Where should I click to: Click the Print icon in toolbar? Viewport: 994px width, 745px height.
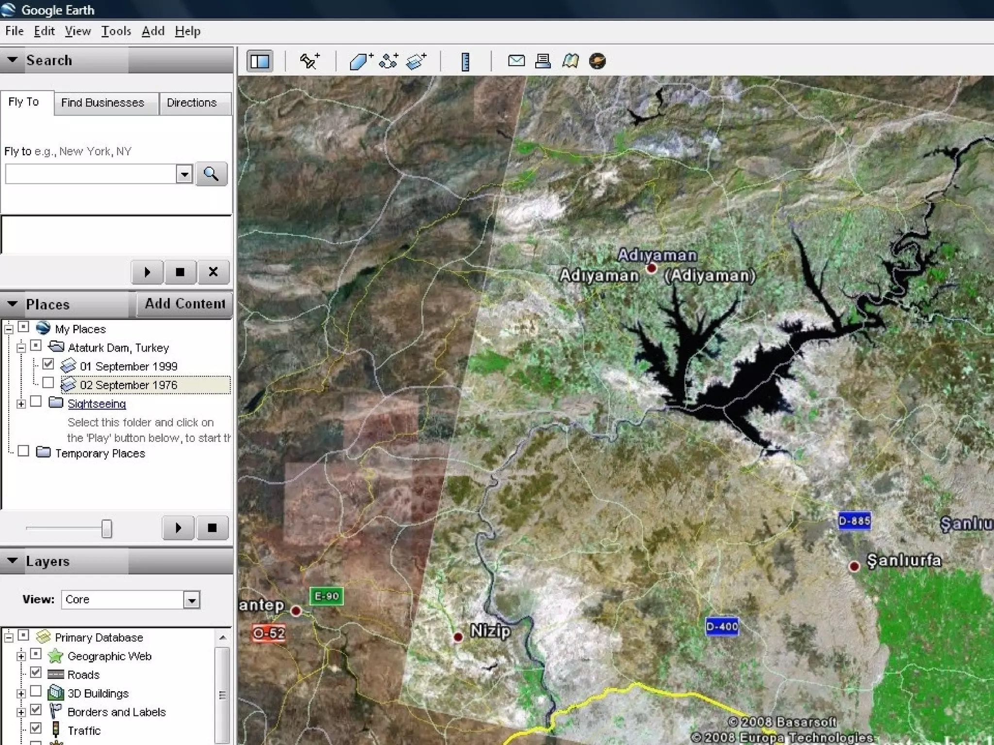coord(543,61)
